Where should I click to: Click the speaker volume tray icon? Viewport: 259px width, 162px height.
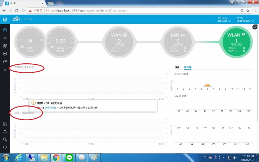(235, 158)
